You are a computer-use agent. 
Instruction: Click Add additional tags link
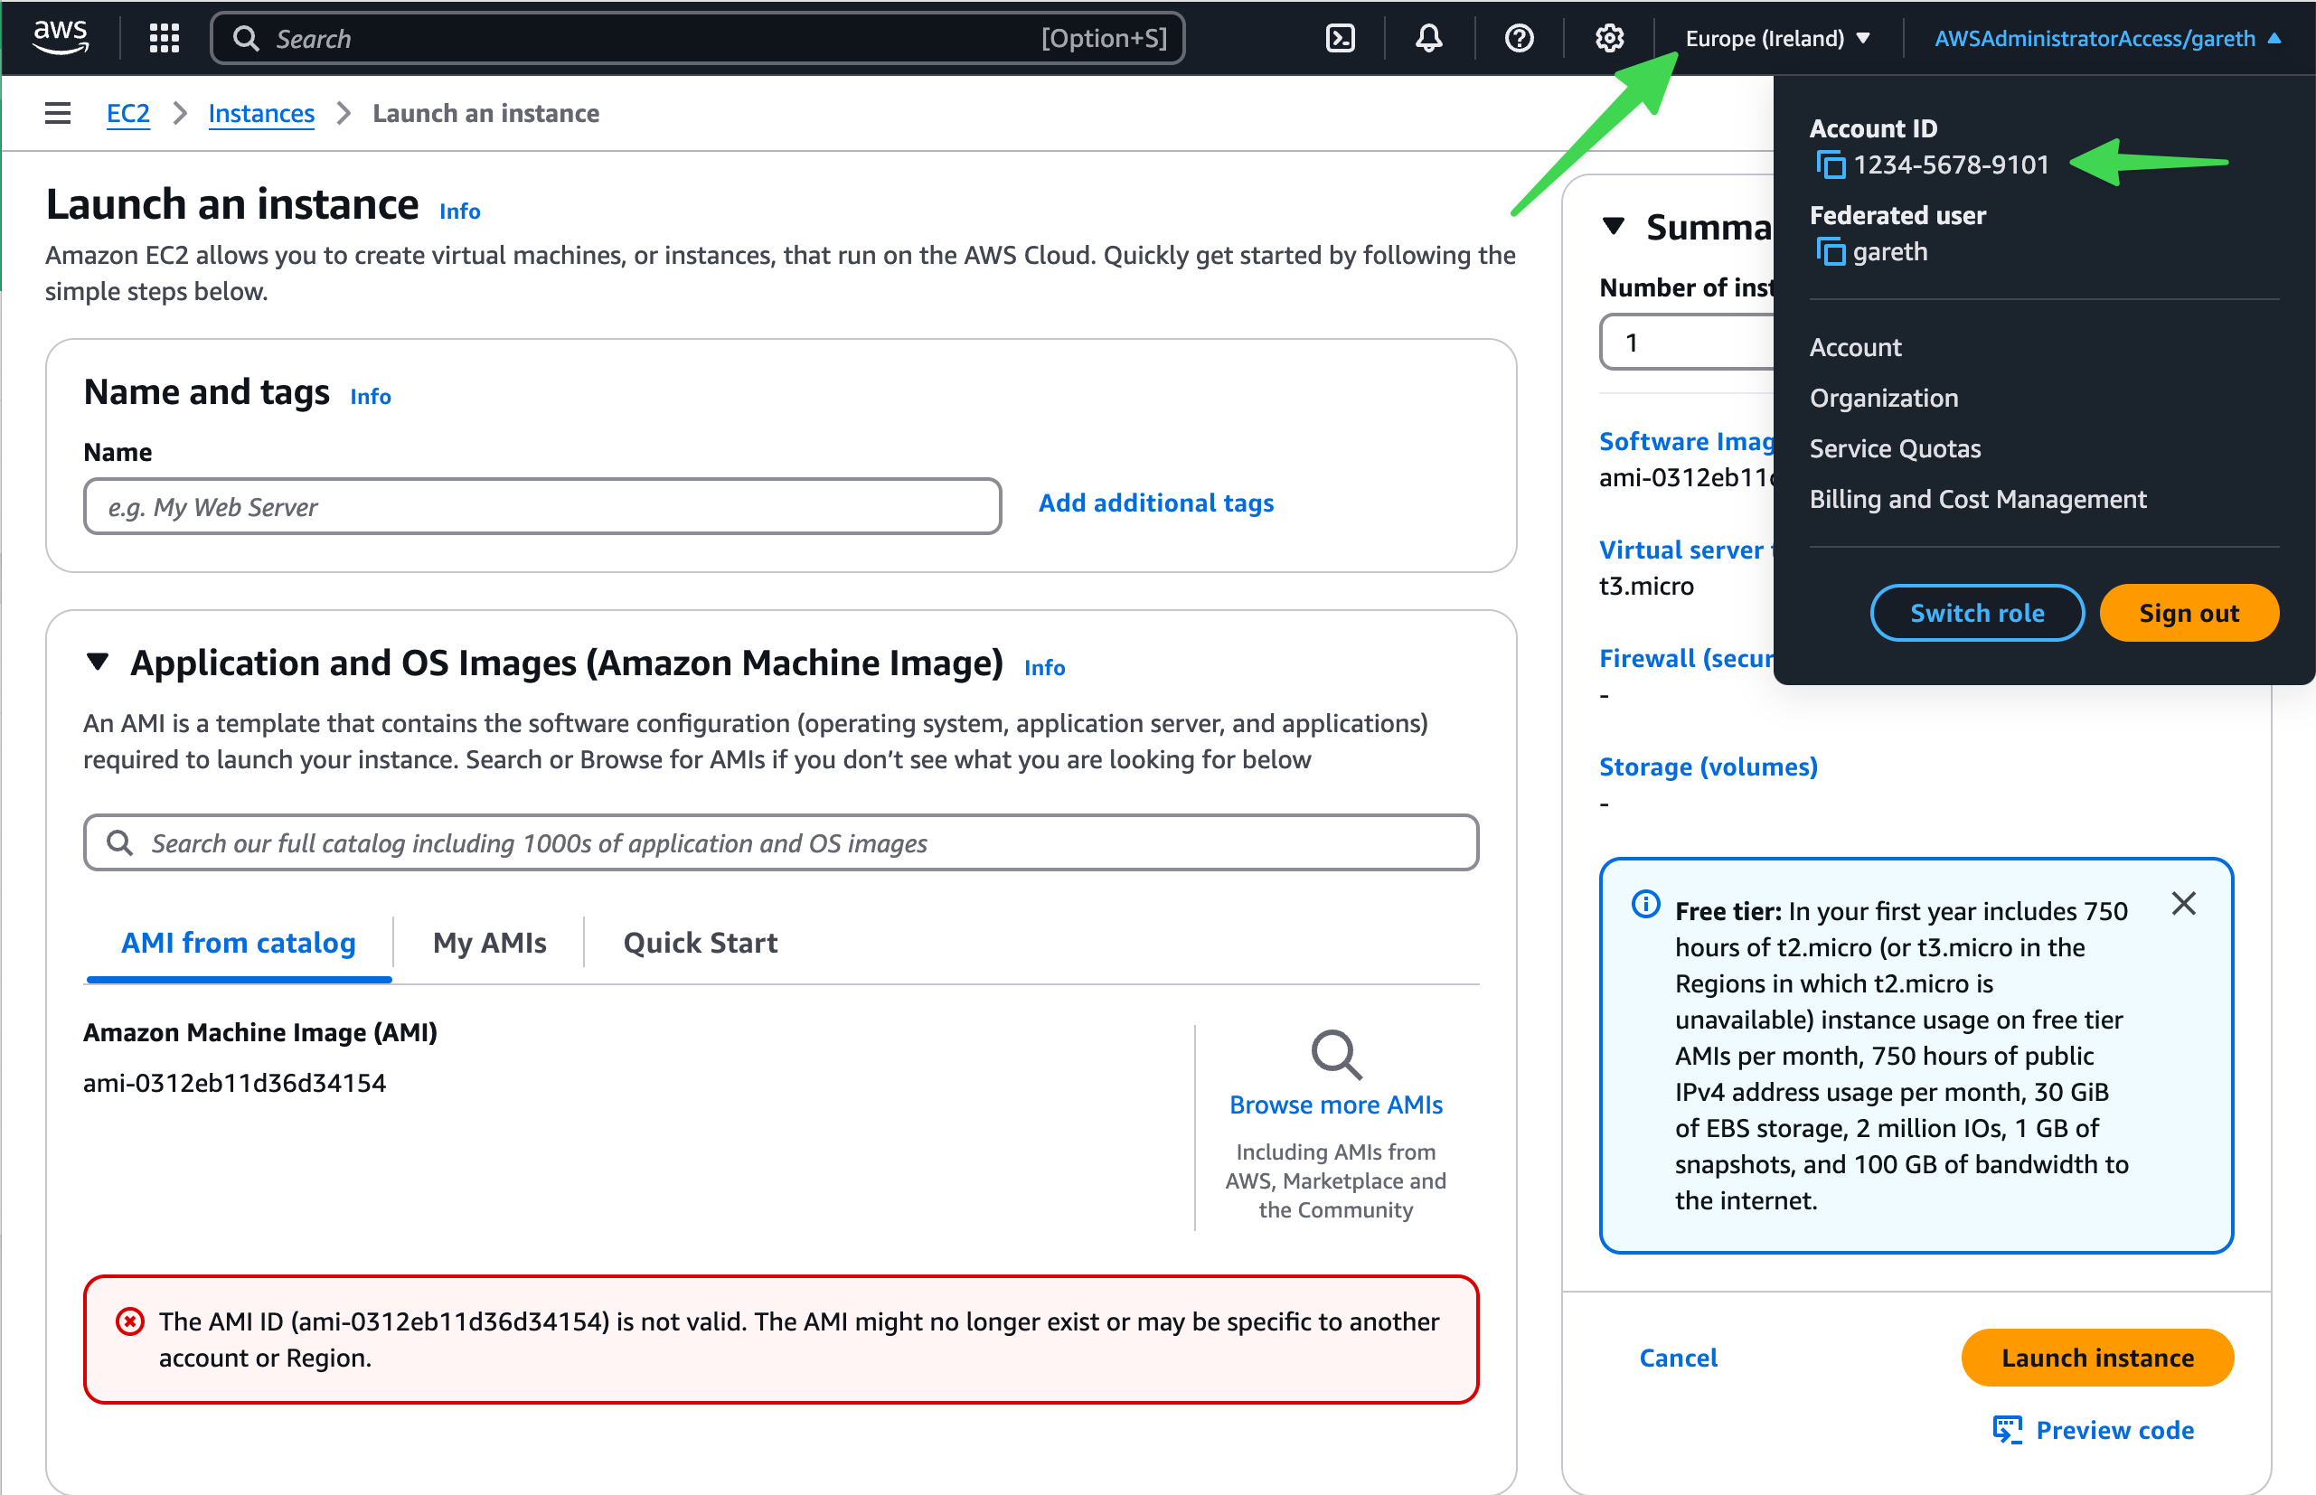pyautogui.click(x=1156, y=503)
